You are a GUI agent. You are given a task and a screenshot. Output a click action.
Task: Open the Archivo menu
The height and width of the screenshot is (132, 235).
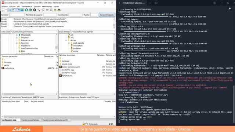(x=4, y=7)
